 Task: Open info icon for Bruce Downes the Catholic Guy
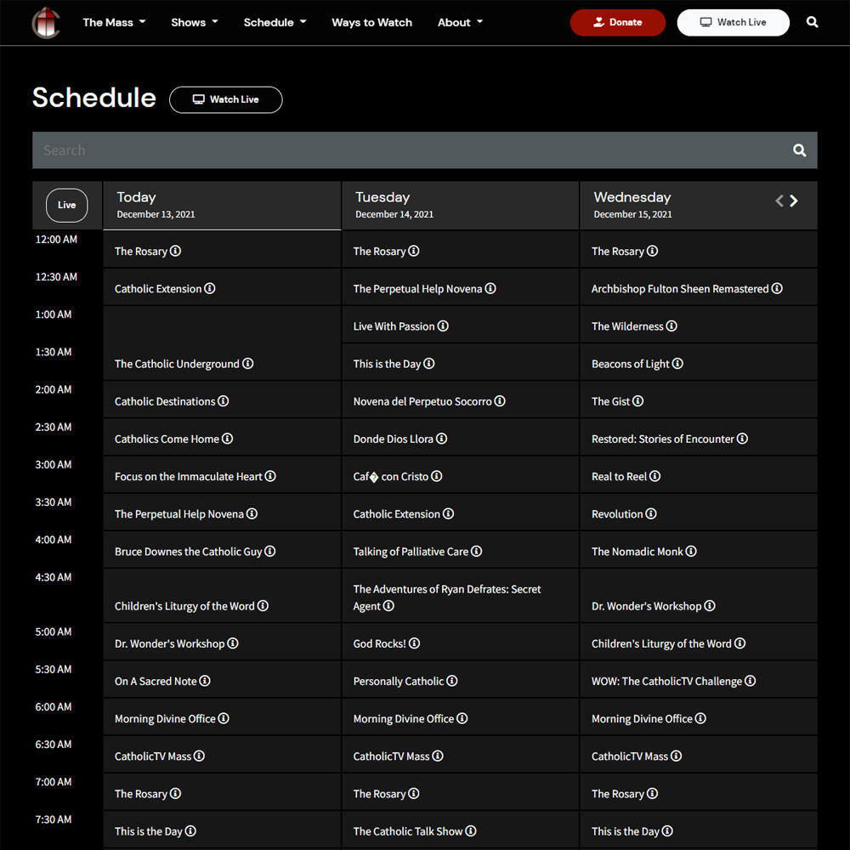pos(270,551)
